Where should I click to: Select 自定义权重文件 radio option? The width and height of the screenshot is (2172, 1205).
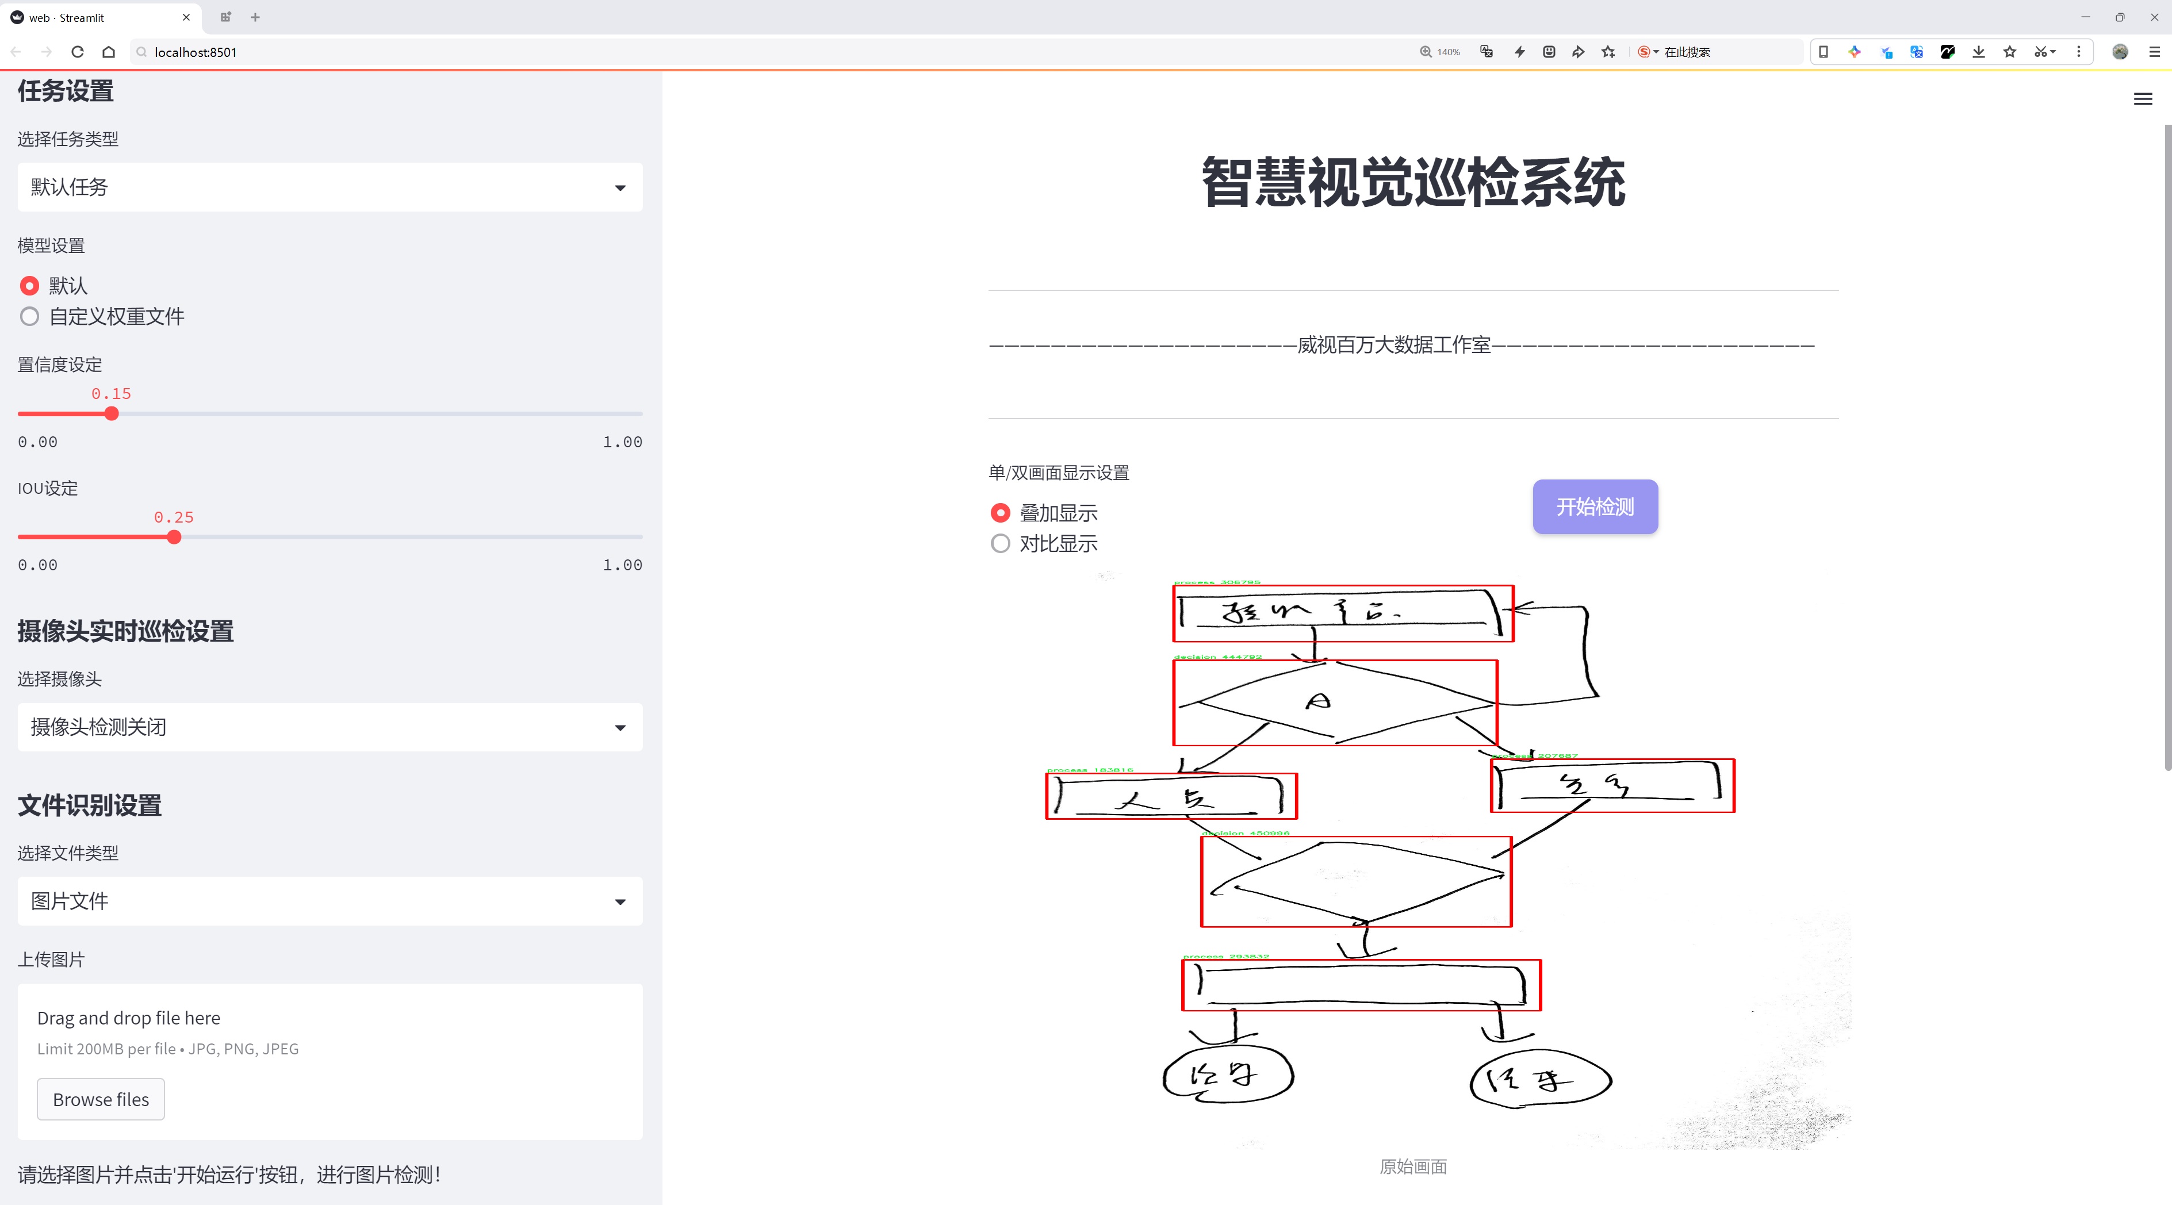point(29,317)
